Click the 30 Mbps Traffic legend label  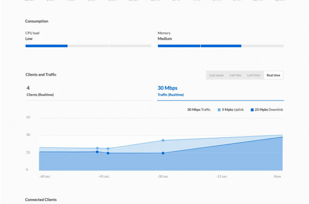pyautogui.click(x=199, y=109)
